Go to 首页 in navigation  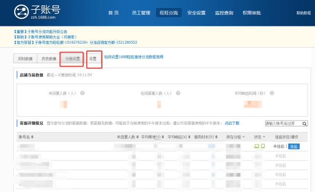tap(114, 13)
